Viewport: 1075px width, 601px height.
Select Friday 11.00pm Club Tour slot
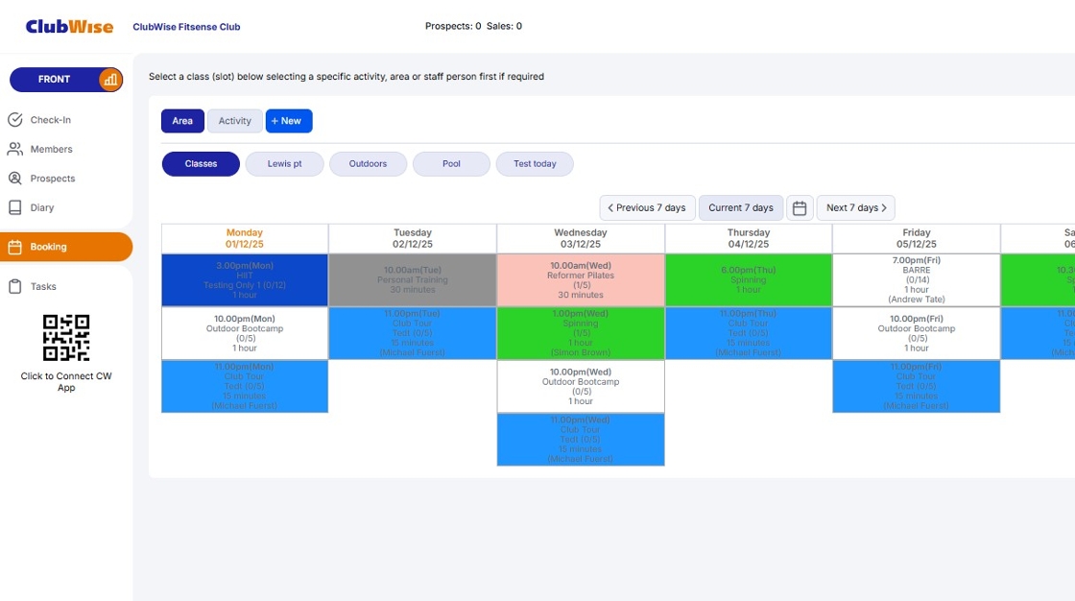coord(917,386)
